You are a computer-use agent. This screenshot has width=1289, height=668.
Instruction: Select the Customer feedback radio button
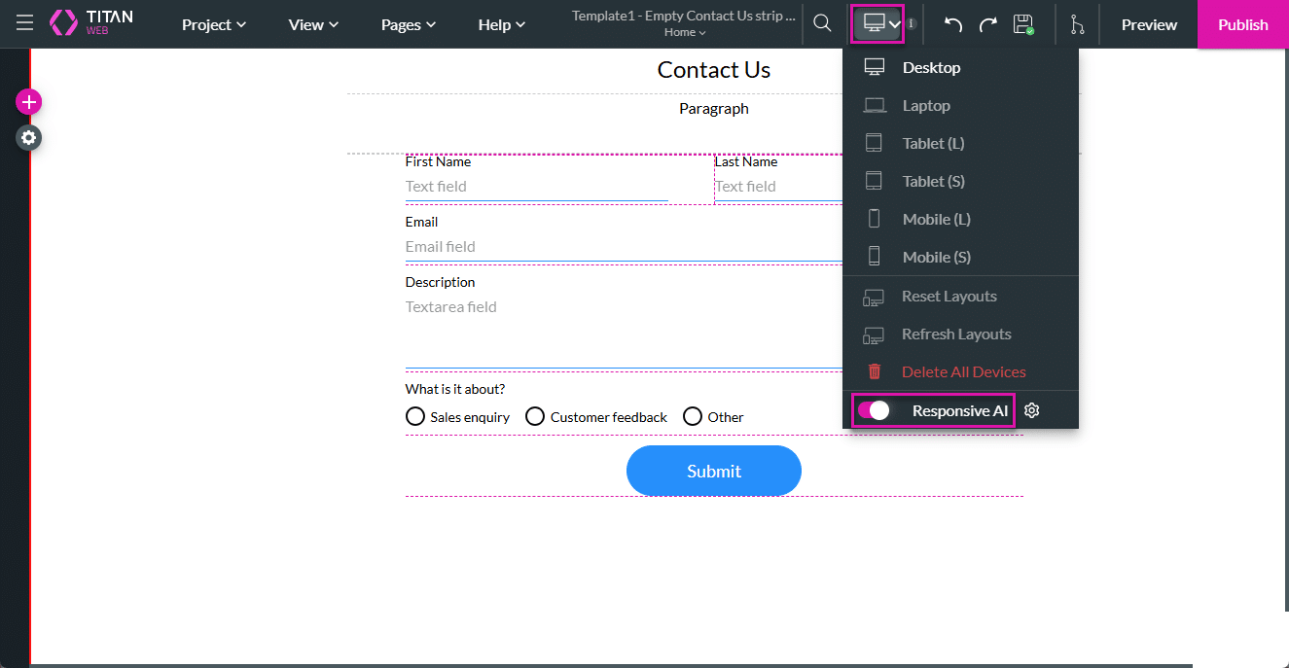(x=535, y=417)
